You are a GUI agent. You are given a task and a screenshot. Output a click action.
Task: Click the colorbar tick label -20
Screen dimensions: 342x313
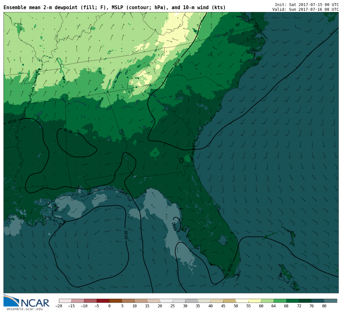pos(59,306)
